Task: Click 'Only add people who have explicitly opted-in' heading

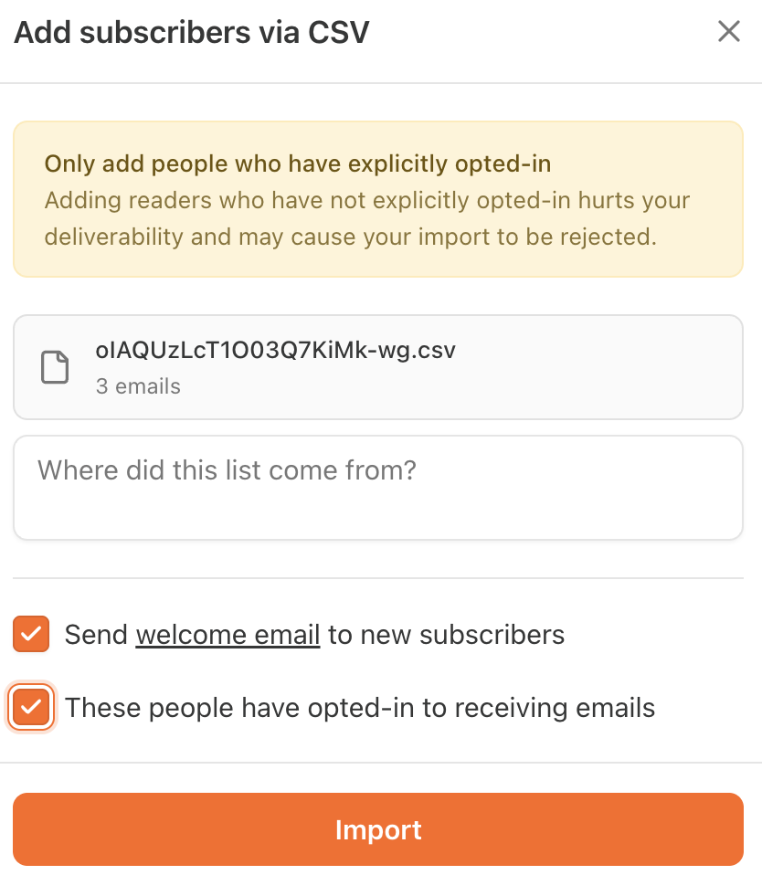Action: click(298, 164)
